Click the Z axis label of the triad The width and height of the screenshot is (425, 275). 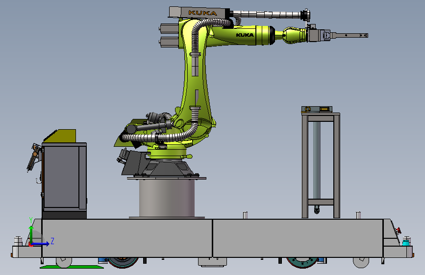click(x=52, y=241)
